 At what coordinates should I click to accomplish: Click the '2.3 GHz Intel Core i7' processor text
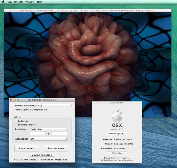[x=123, y=139]
